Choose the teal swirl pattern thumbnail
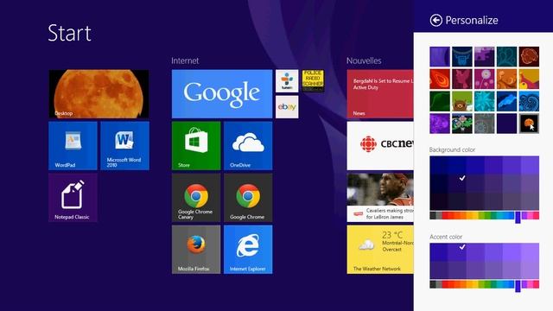Image resolution: width=553 pixels, height=311 pixels. click(507, 56)
